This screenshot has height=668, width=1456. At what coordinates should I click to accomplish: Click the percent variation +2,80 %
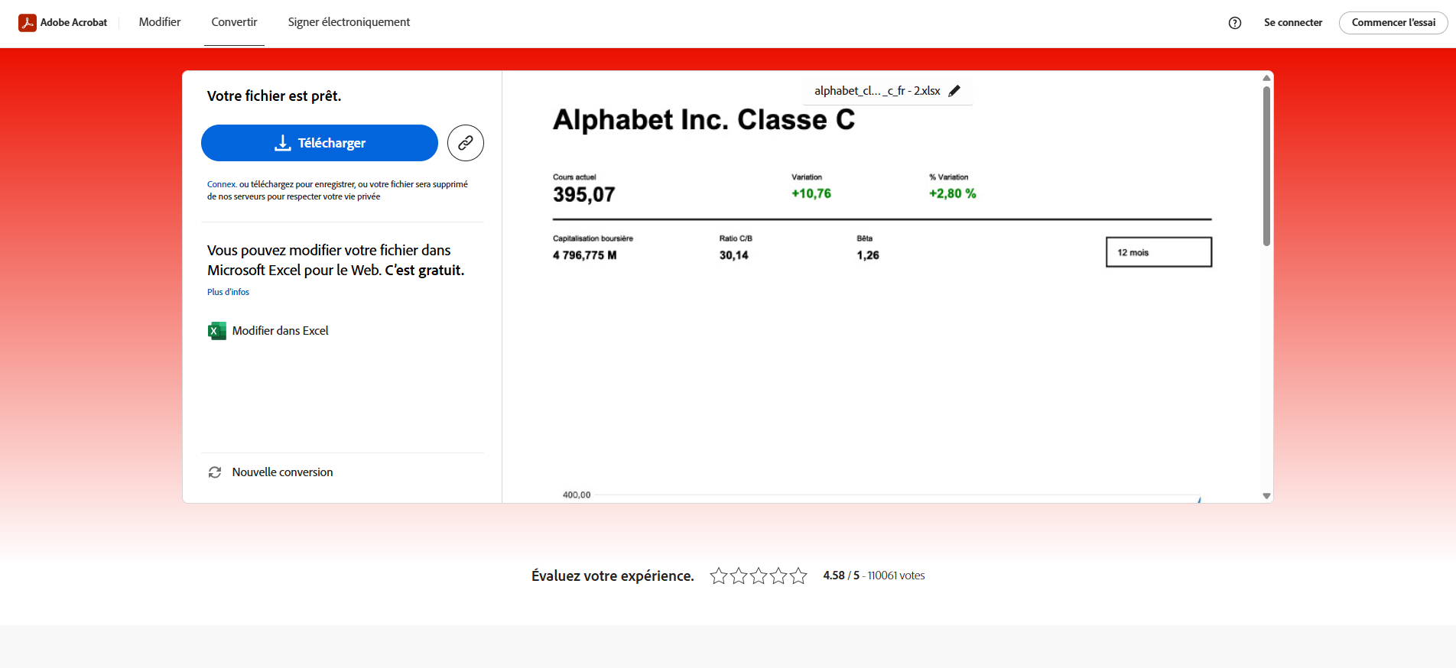(952, 193)
